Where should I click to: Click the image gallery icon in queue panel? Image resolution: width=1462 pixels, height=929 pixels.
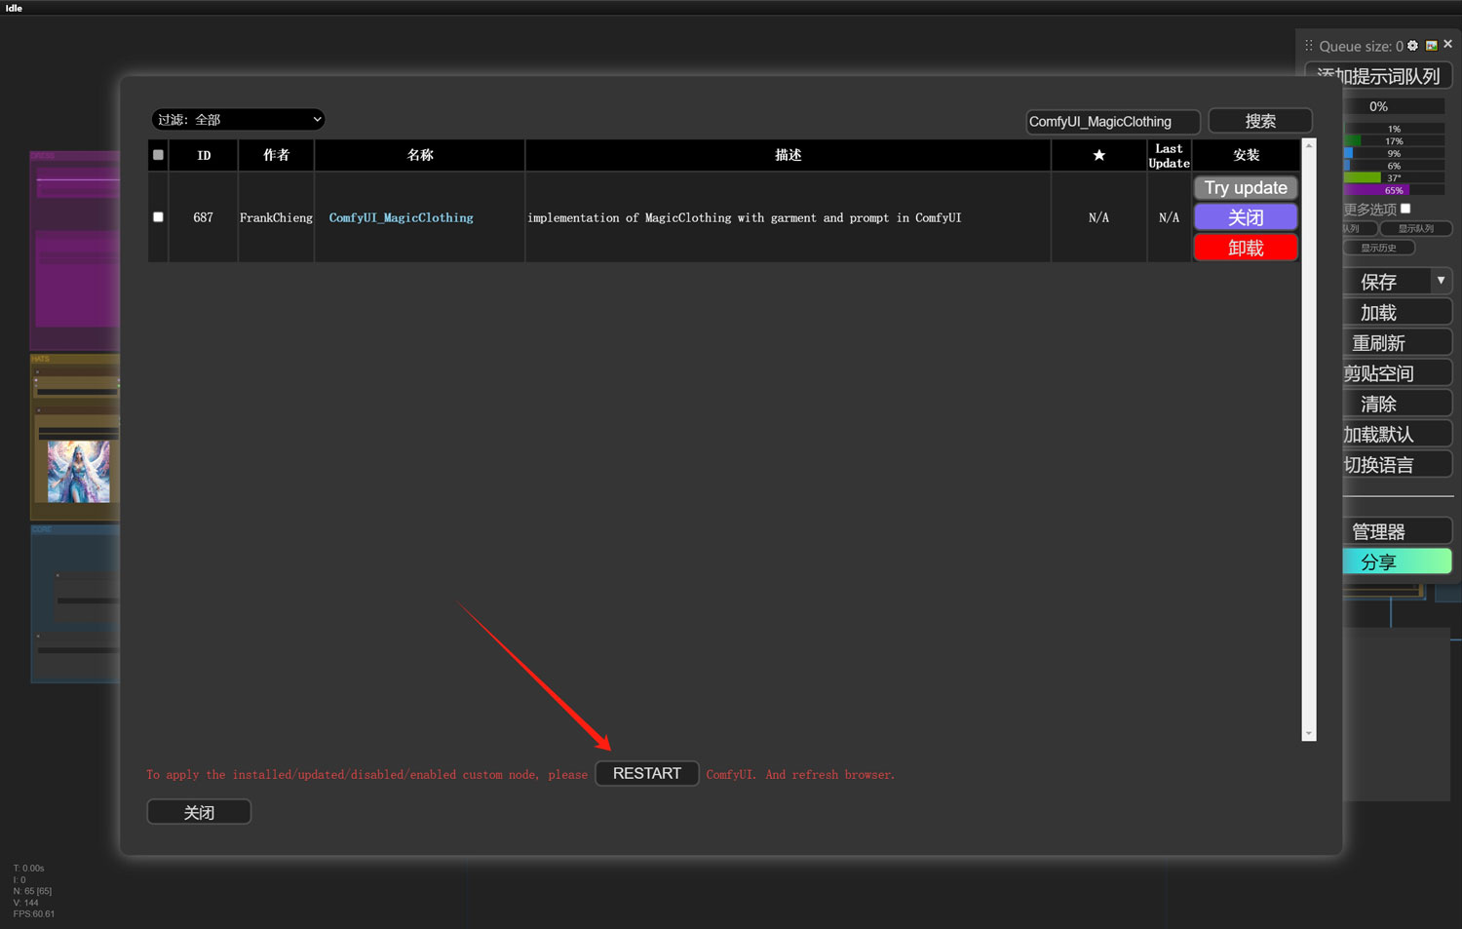pyautogui.click(x=1431, y=46)
